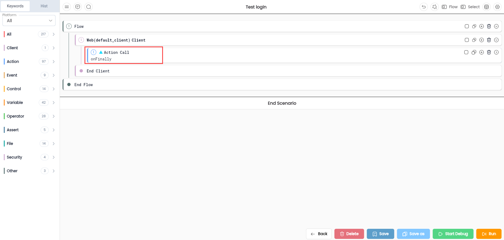The image size is (504, 240).
Task: Click the red Delete button
Action: coord(349,234)
